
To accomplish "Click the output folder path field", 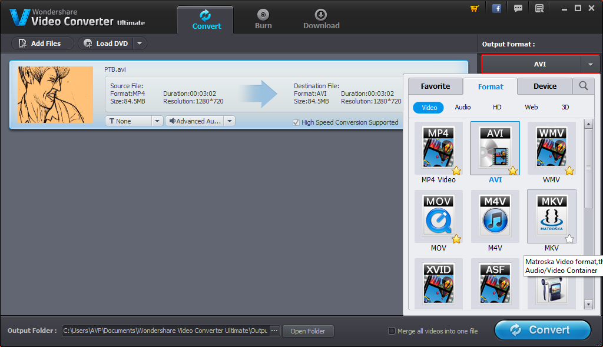I will 165,331.
